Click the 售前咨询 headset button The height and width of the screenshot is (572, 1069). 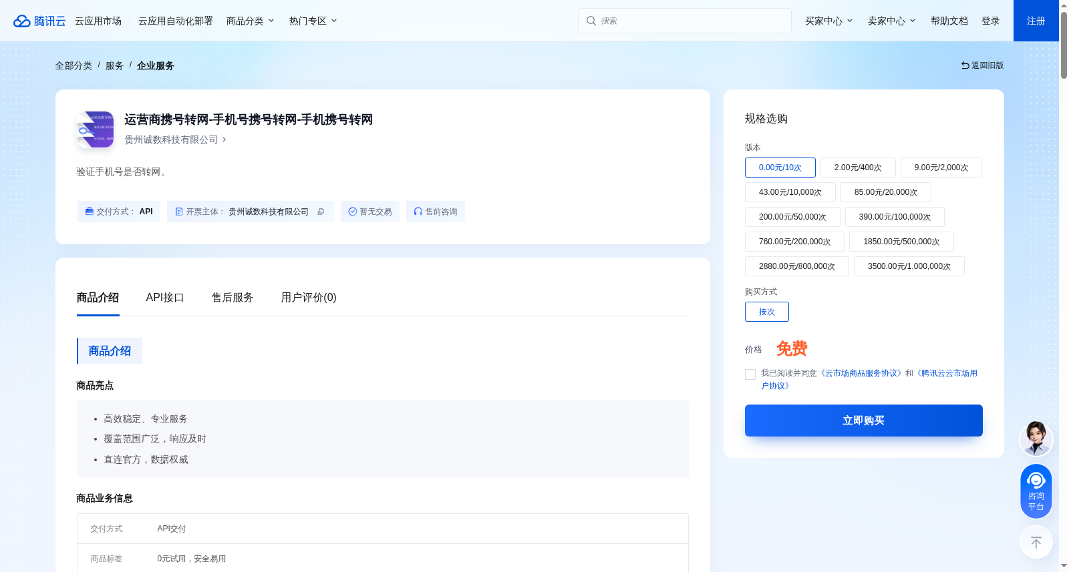pyautogui.click(x=436, y=212)
